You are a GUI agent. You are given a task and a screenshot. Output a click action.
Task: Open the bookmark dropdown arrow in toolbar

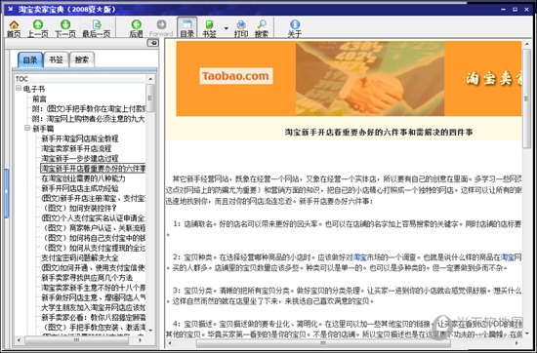click(x=227, y=28)
